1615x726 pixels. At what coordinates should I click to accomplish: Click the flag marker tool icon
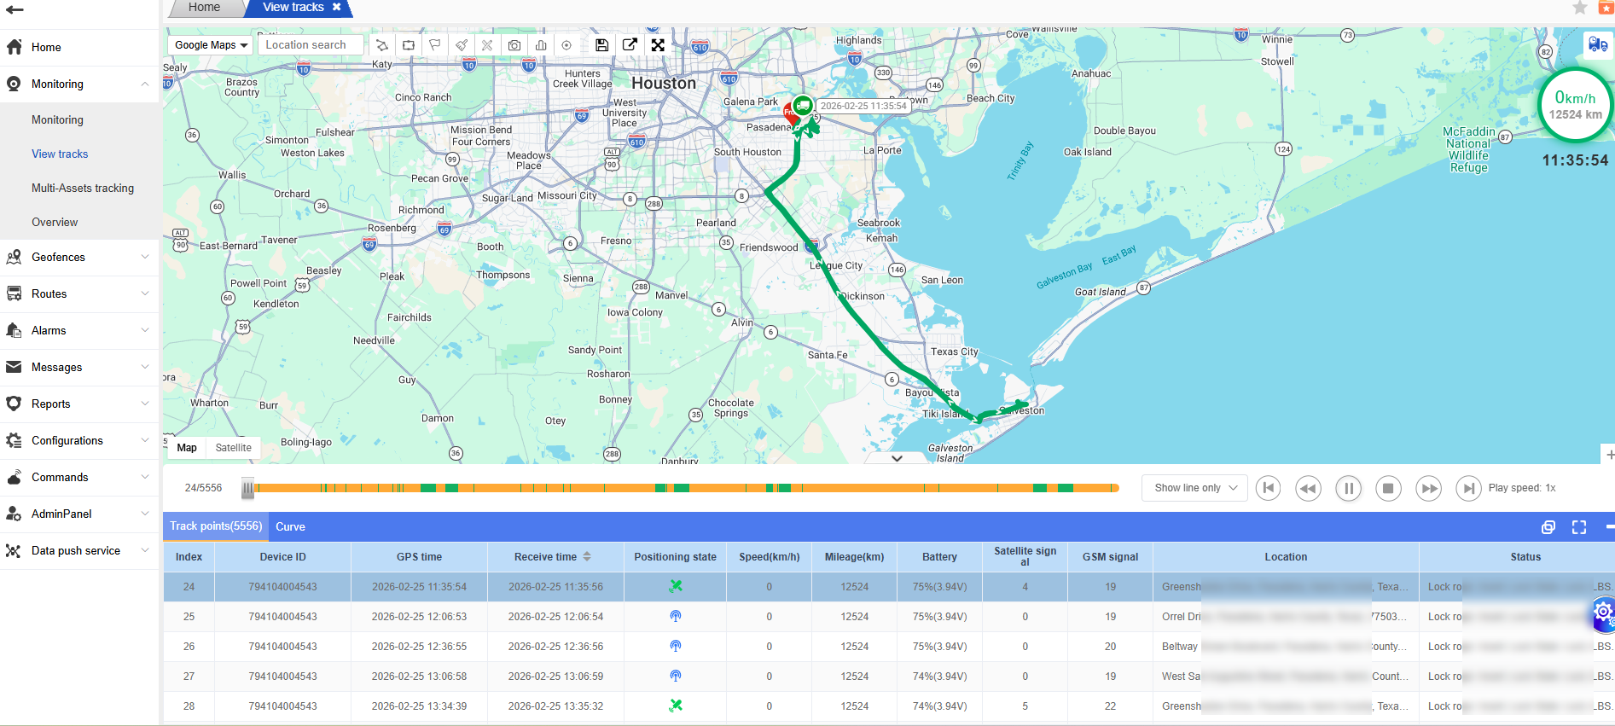(435, 45)
